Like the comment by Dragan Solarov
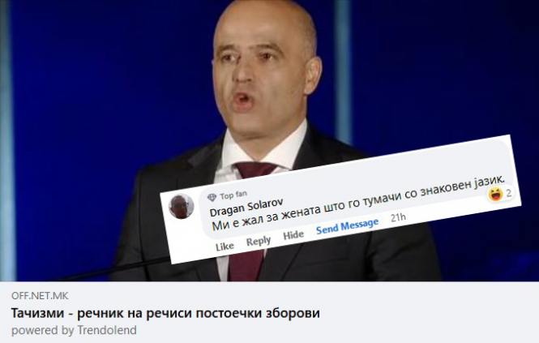Viewport: 539px width, 343px height. pyautogui.click(x=225, y=247)
